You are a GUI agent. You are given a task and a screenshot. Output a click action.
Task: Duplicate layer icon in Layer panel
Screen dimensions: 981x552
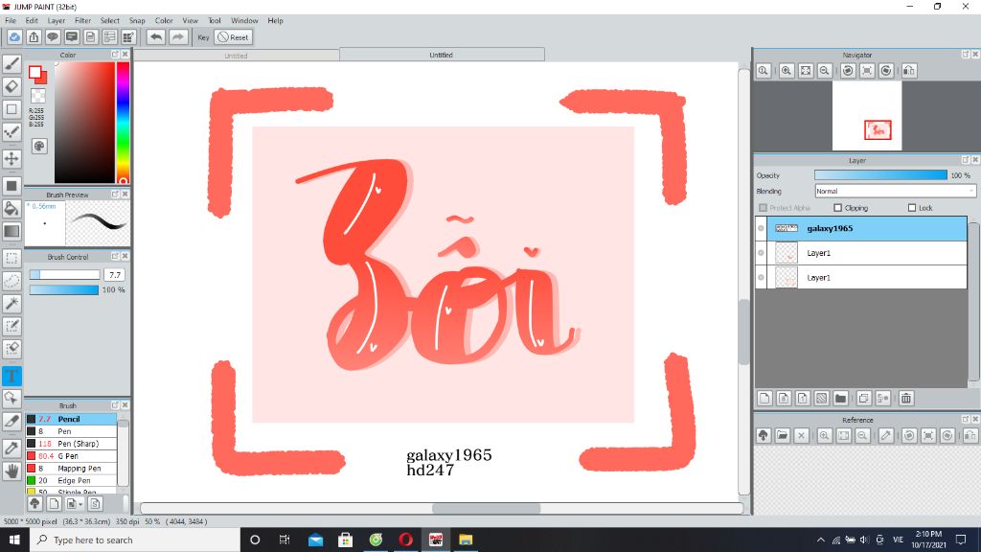coord(864,398)
